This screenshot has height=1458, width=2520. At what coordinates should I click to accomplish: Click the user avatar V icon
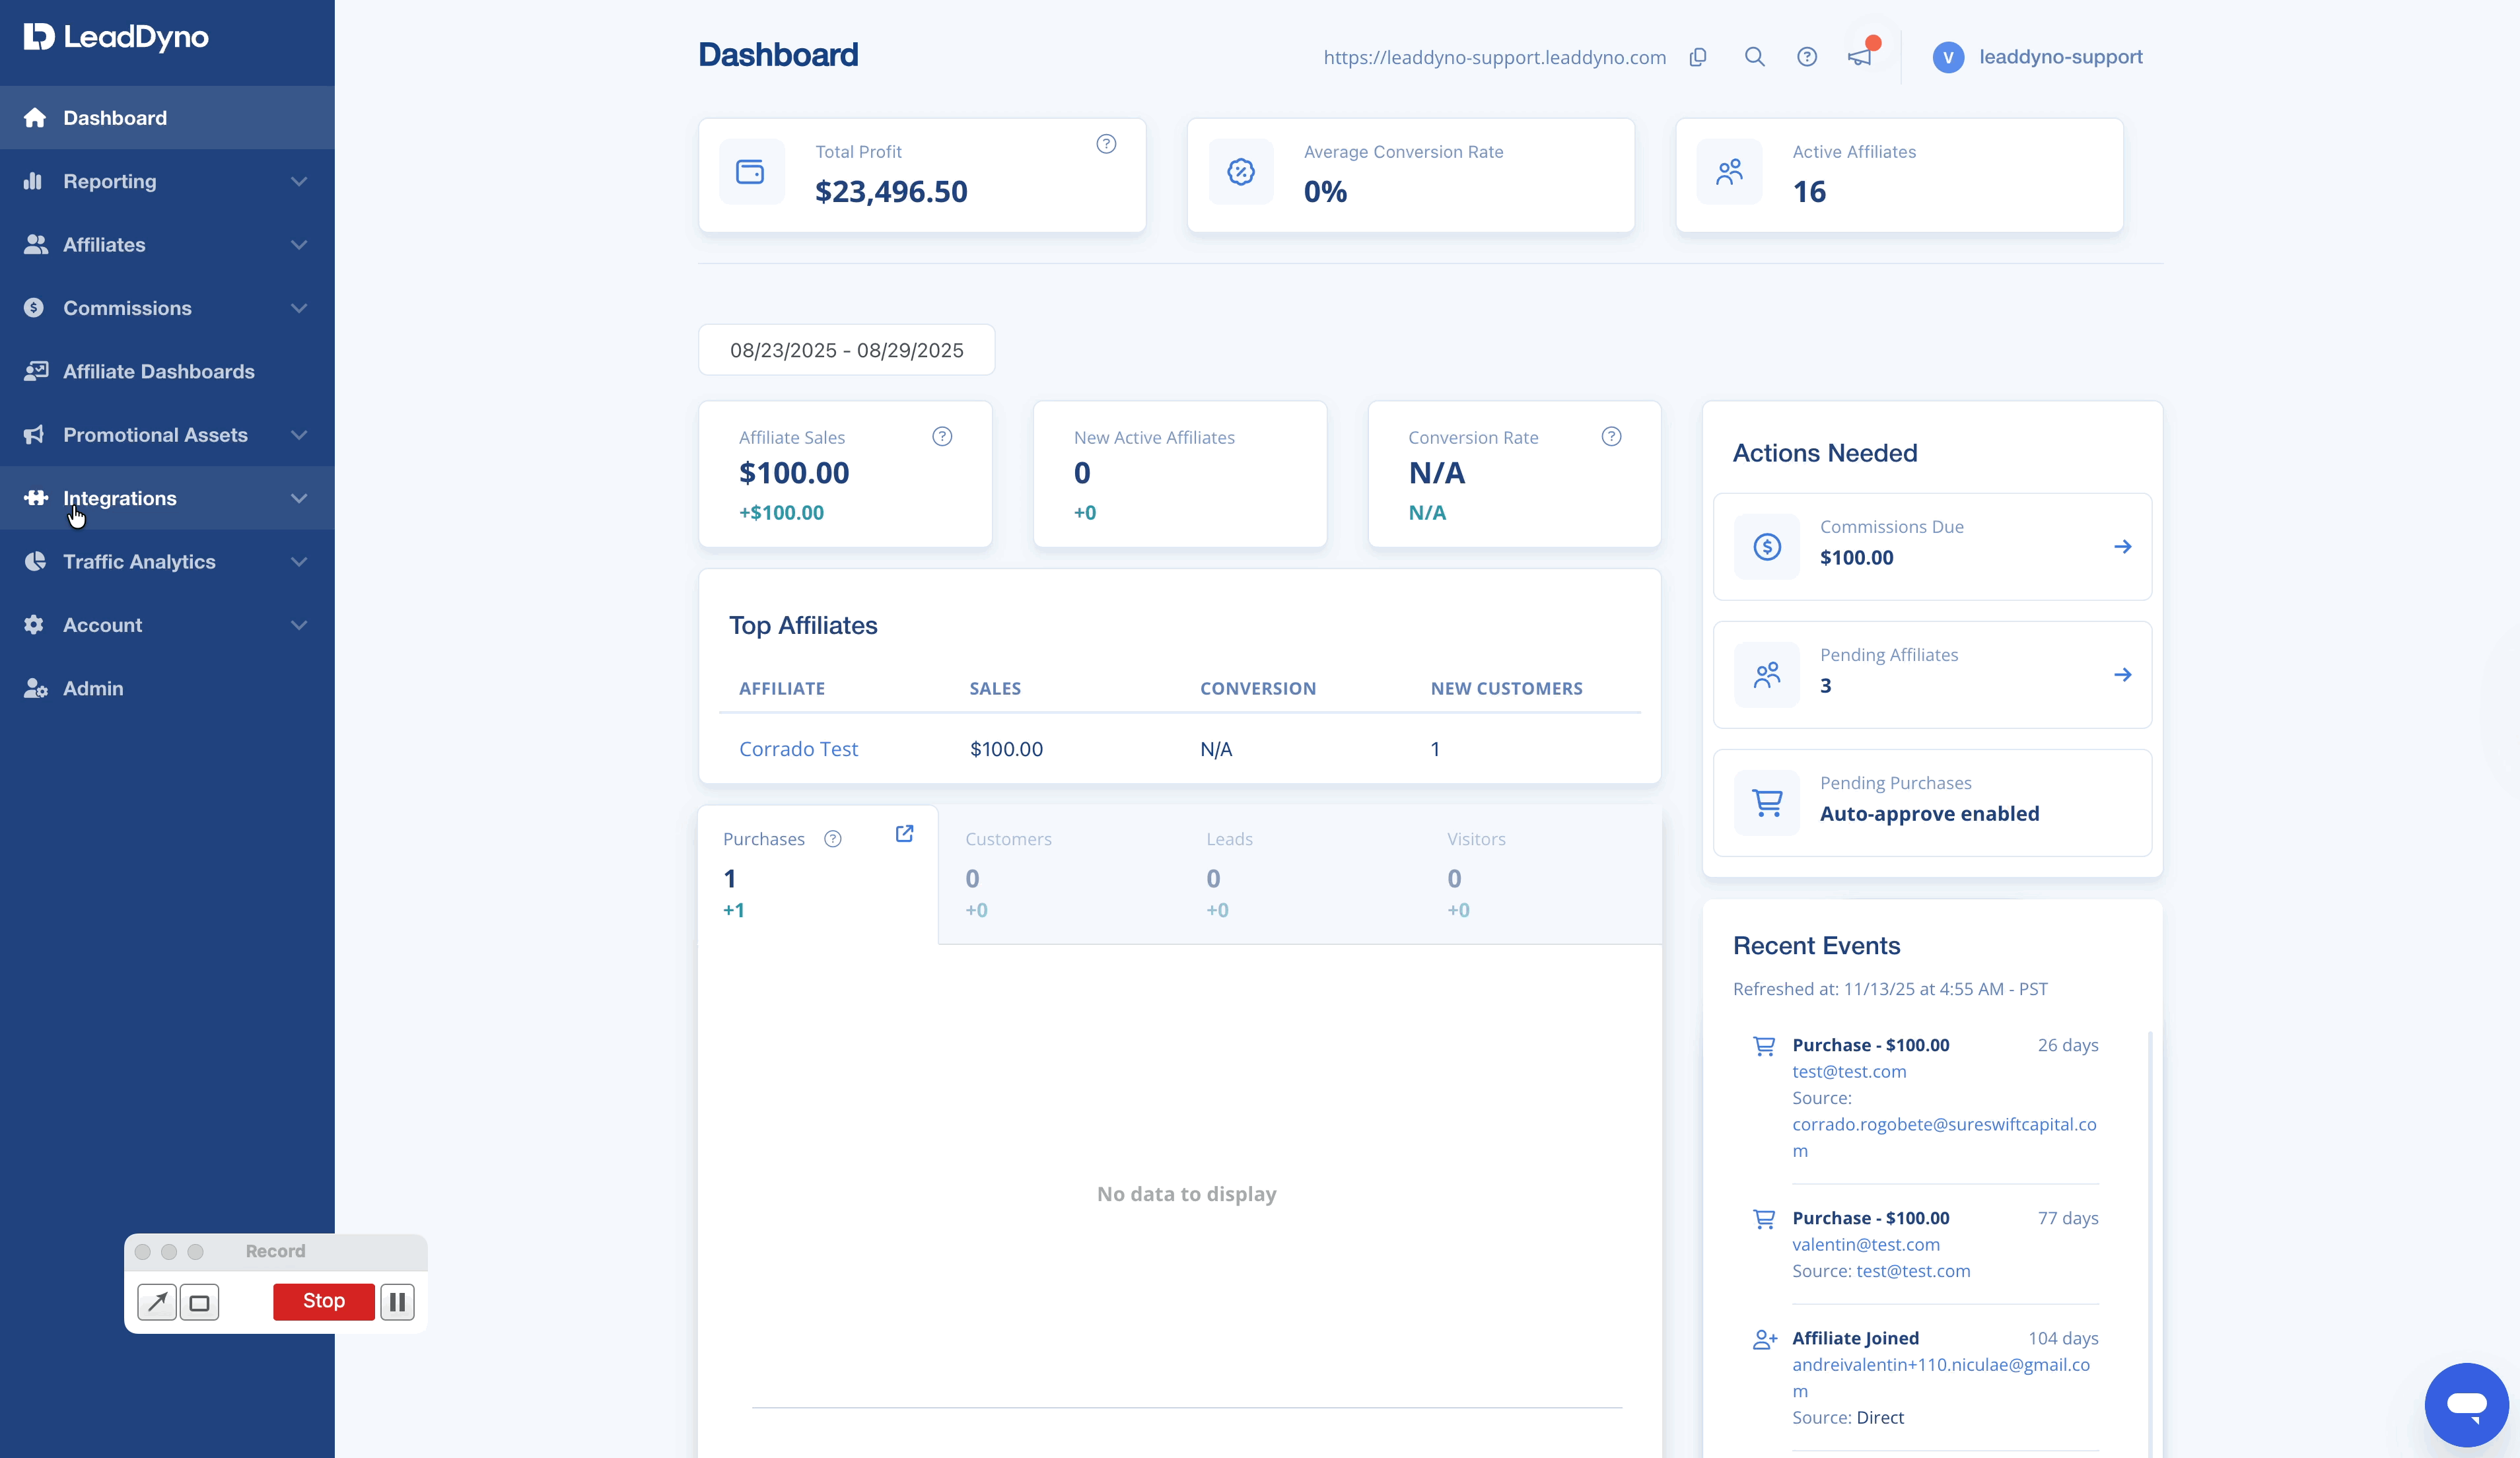coord(1948,57)
